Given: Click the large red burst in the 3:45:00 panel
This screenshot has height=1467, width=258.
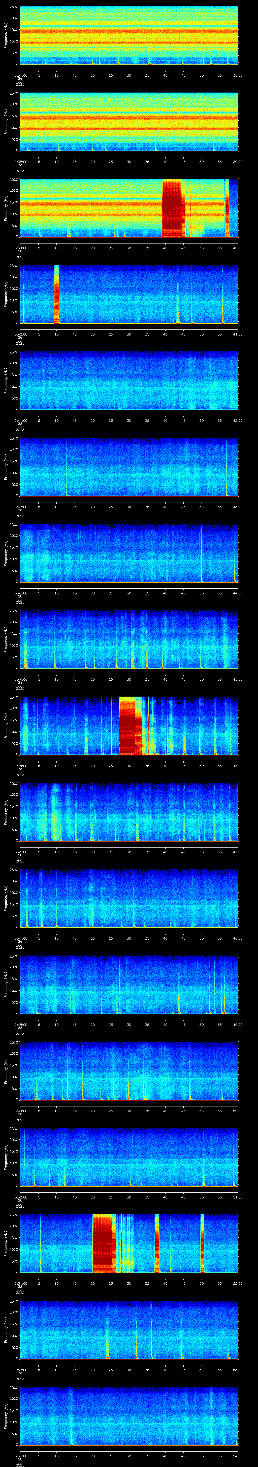Looking at the screenshot, I should point(131,726).
